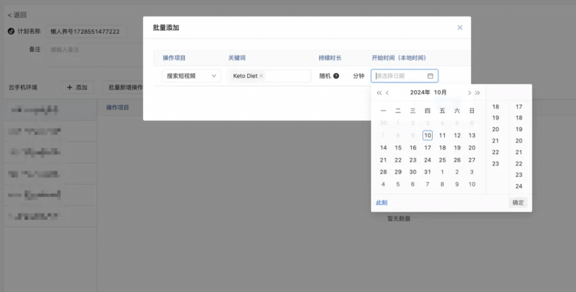Select October 10 in the calendar

tap(427, 136)
